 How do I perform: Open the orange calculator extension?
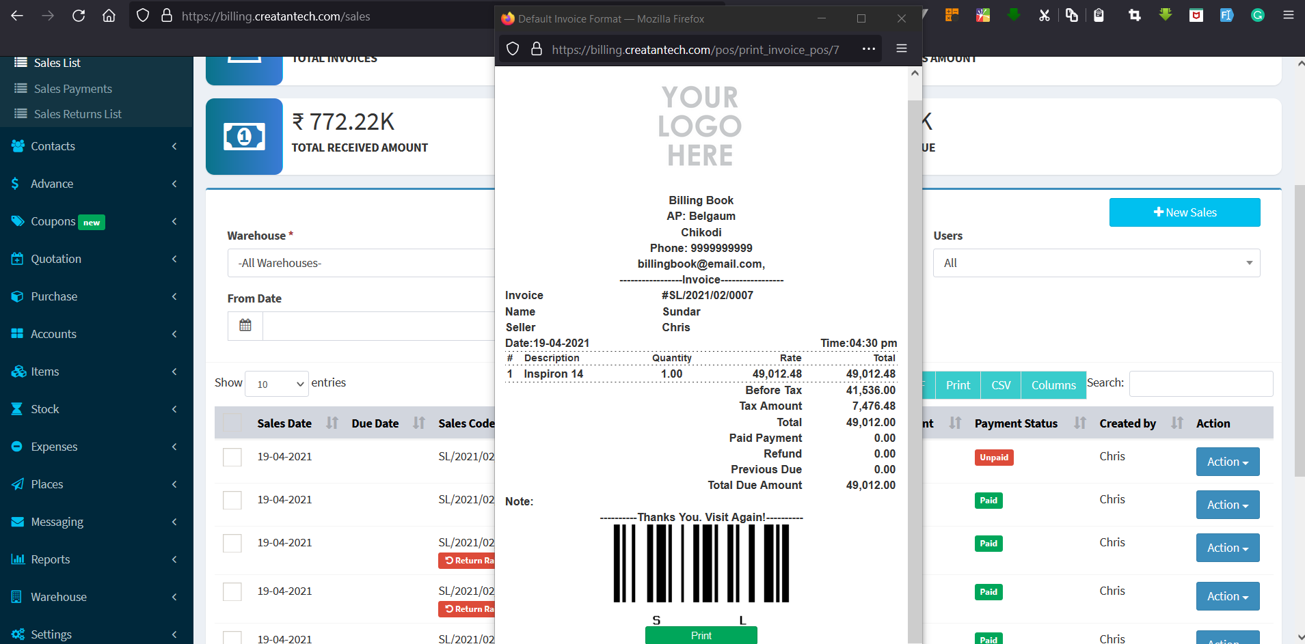[x=952, y=15]
